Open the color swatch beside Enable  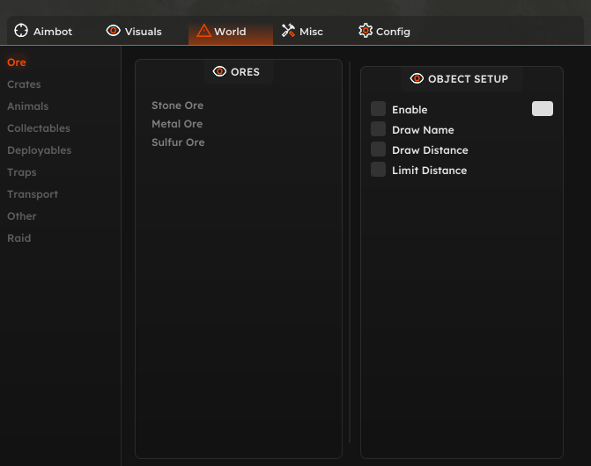[x=543, y=109]
